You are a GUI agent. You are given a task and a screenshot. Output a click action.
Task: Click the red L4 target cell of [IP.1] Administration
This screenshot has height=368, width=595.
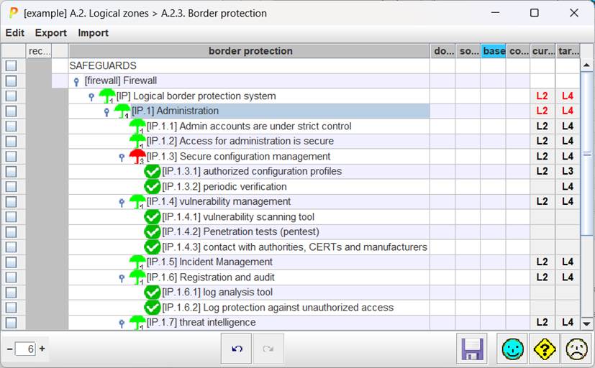tap(568, 111)
